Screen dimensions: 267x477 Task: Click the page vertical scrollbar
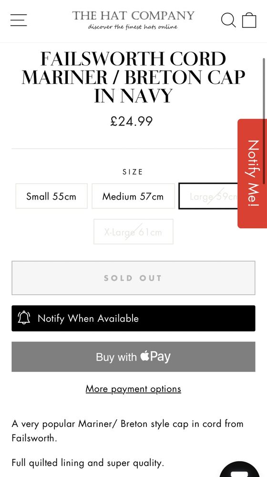(x=264, y=121)
